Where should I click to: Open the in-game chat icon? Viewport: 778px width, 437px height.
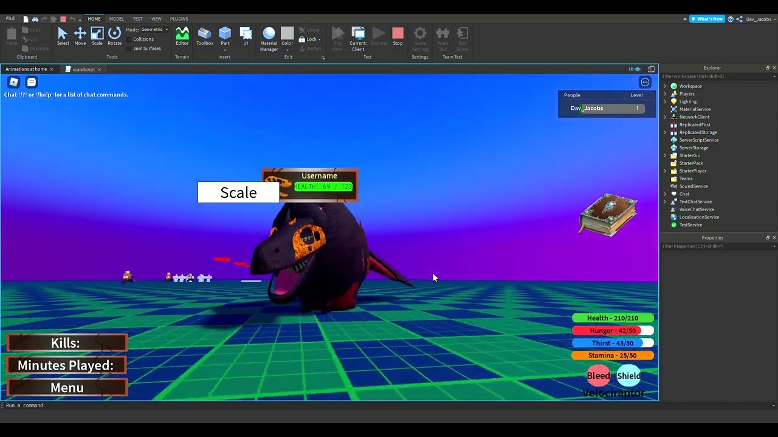pyautogui.click(x=32, y=82)
